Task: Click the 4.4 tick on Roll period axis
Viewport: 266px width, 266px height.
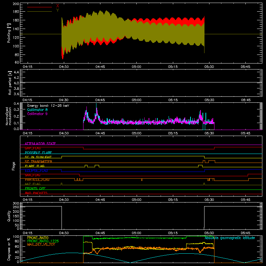Action: pyautogui.click(x=16, y=72)
